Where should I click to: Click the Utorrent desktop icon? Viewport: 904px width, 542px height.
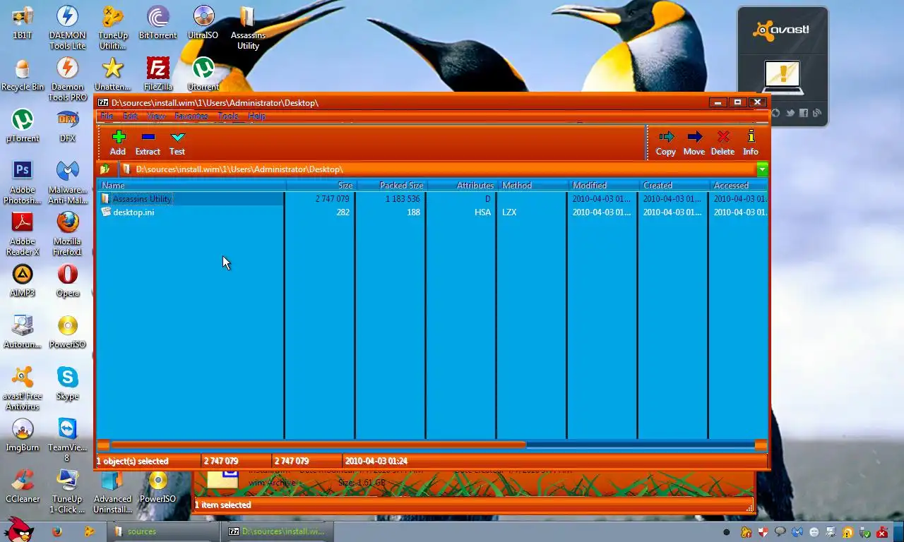coord(203,75)
